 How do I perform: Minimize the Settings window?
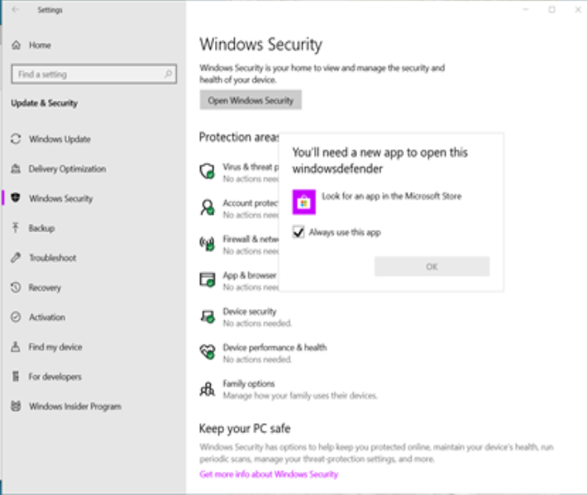point(526,9)
